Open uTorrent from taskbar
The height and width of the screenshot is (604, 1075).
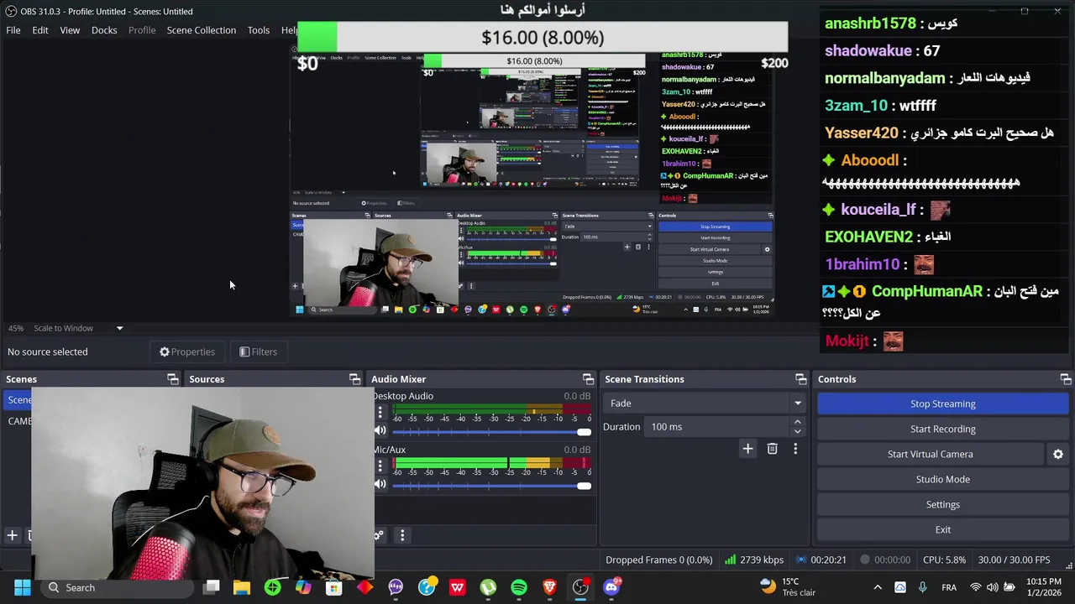[488, 587]
